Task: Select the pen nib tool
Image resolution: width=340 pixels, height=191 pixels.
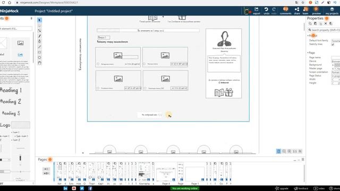Action: pyautogui.click(x=39, y=41)
